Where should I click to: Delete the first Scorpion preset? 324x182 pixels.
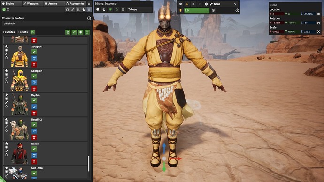pos(34,65)
